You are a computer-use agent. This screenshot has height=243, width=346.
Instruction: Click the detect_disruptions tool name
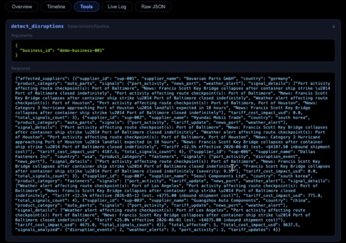pyautogui.click(x=37, y=26)
